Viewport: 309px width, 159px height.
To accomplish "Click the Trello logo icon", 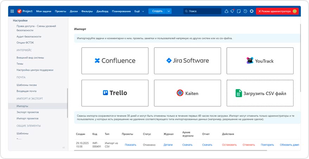I will click(x=105, y=93).
